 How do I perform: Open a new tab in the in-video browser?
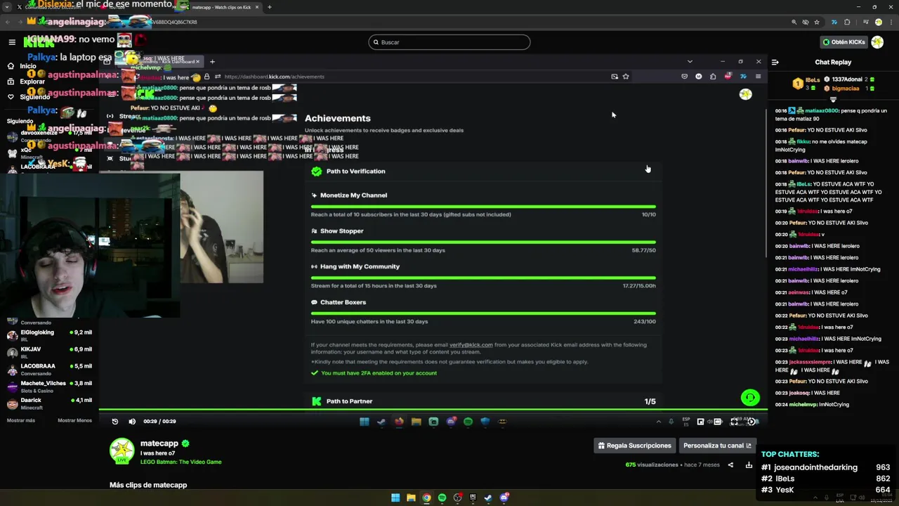point(212,62)
